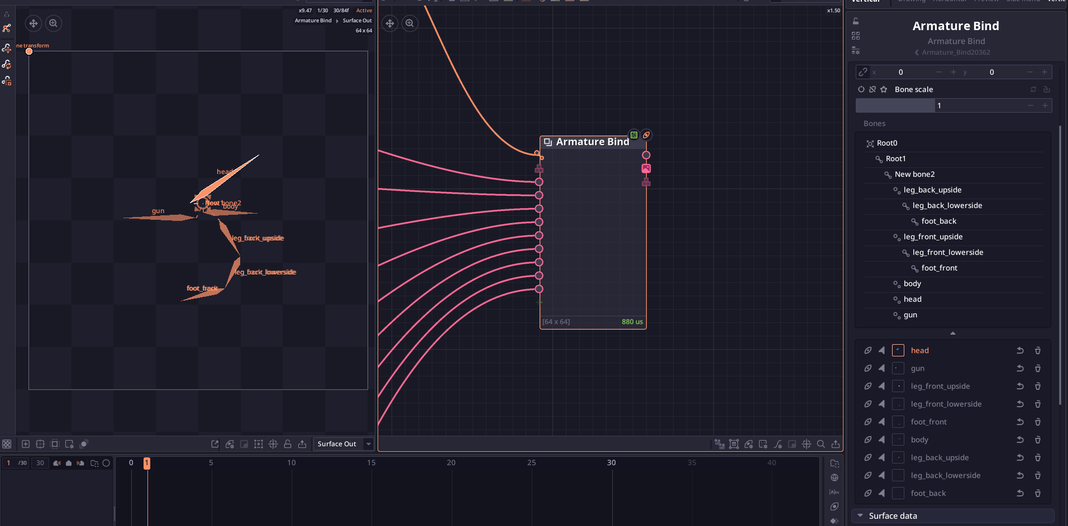The image size is (1068, 526).
Task: Select foot_front bone in tree
Action: 939,268
